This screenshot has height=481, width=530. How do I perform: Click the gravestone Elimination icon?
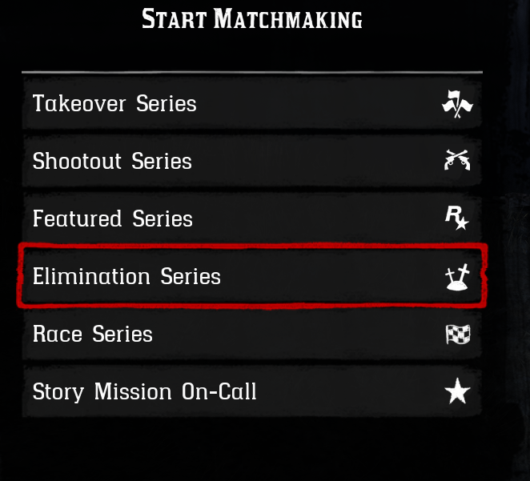tap(457, 277)
